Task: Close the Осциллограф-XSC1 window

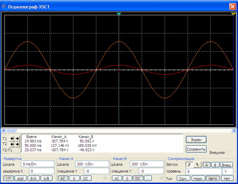Action: coord(233,7)
